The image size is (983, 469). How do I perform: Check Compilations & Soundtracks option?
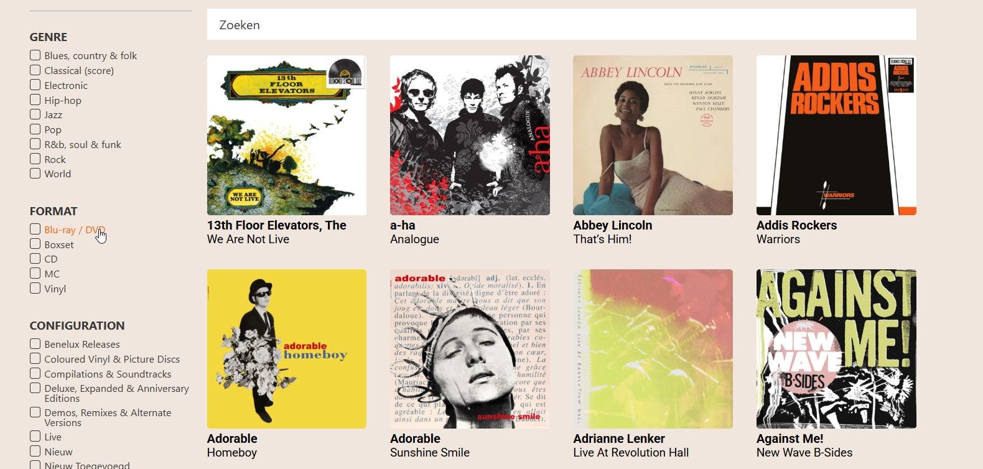point(35,373)
